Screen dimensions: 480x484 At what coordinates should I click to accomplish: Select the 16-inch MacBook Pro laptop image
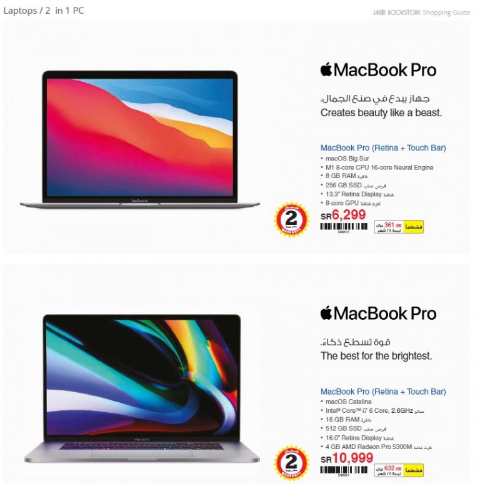(142, 388)
